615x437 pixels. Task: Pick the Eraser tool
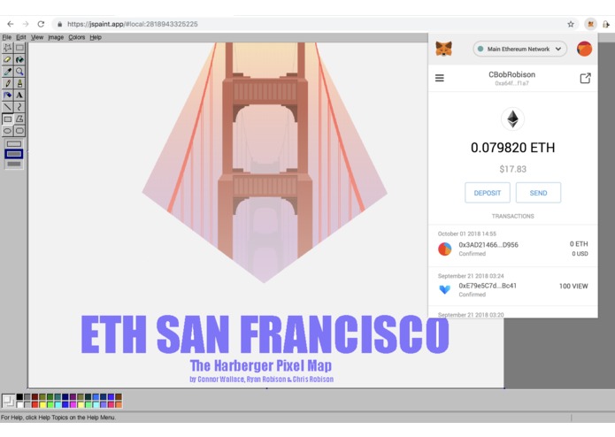coord(7,59)
